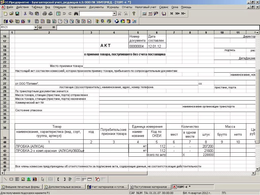
Task: Click the M memory button
Action: point(172,14)
